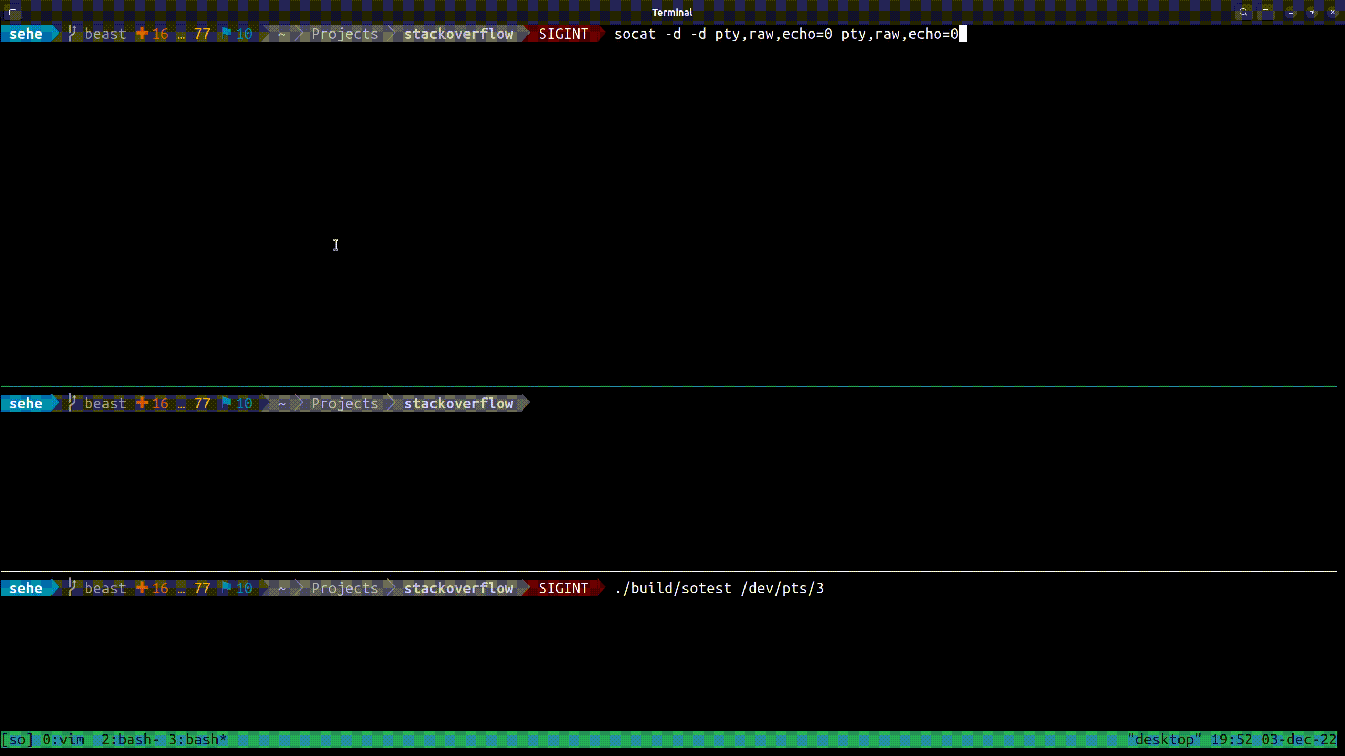1345x756 pixels.
Task: Click the sehe username prompt segment
Action: [x=26, y=34]
